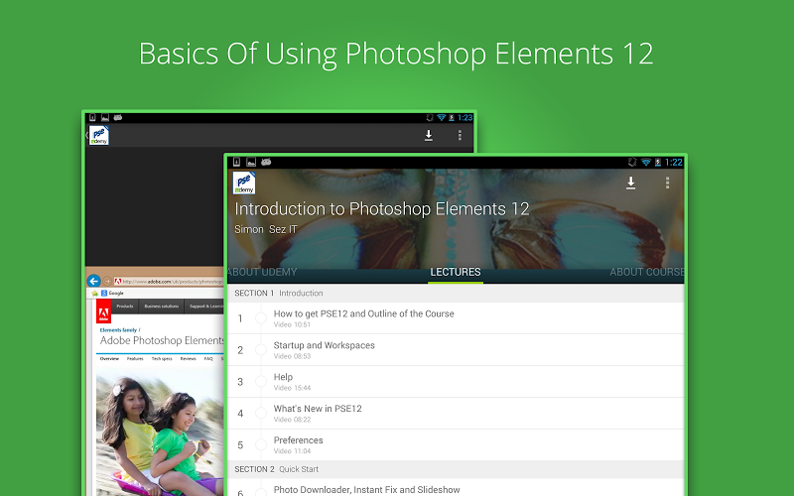
Task: Open the overflow menu in front window
Action: pos(667,183)
